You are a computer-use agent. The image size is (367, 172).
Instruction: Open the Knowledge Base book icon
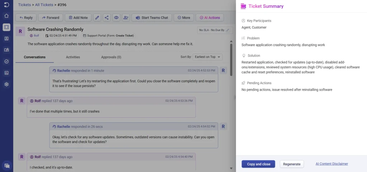coord(6,50)
